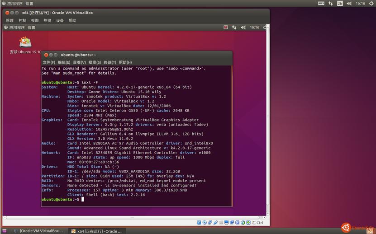Open the network adapter icon in VirtualBox status bar
This screenshot has width=376, height=234.
(210, 223)
